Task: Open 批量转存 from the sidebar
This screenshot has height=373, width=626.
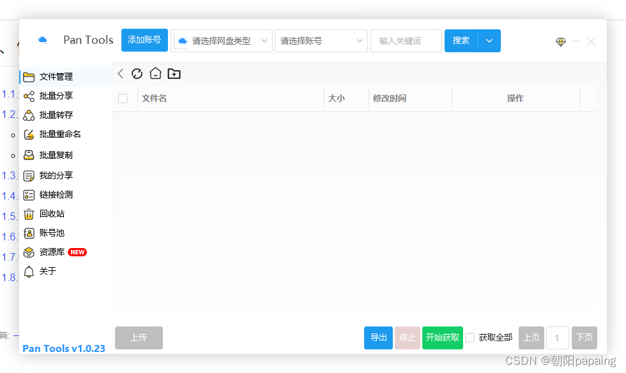Action: tap(66, 115)
